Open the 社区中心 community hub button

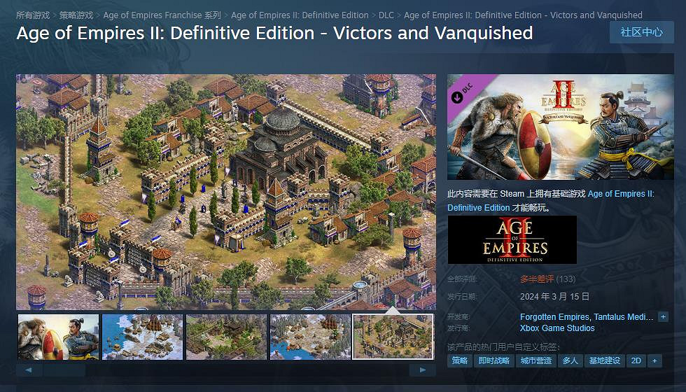[x=641, y=32]
